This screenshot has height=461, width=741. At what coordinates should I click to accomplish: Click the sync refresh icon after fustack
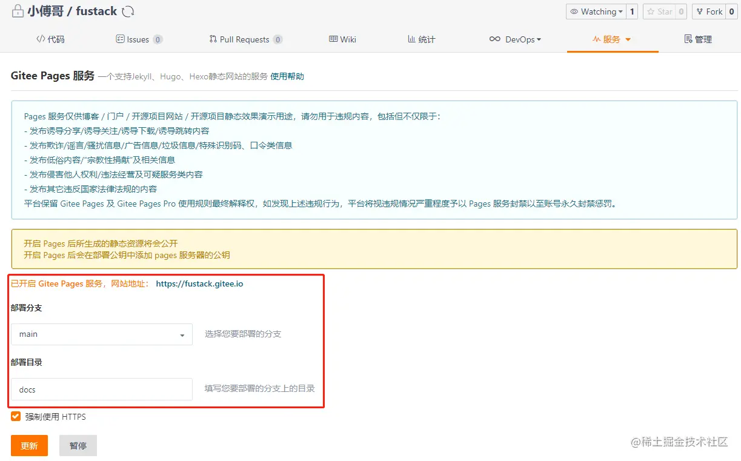pyautogui.click(x=128, y=12)
